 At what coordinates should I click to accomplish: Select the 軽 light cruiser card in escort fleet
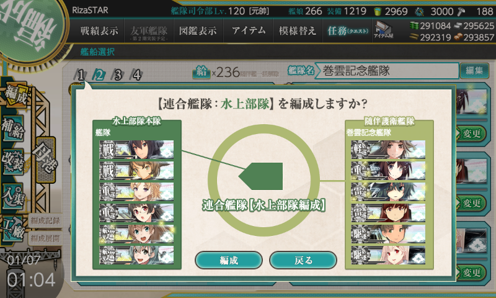pos(388,150)
